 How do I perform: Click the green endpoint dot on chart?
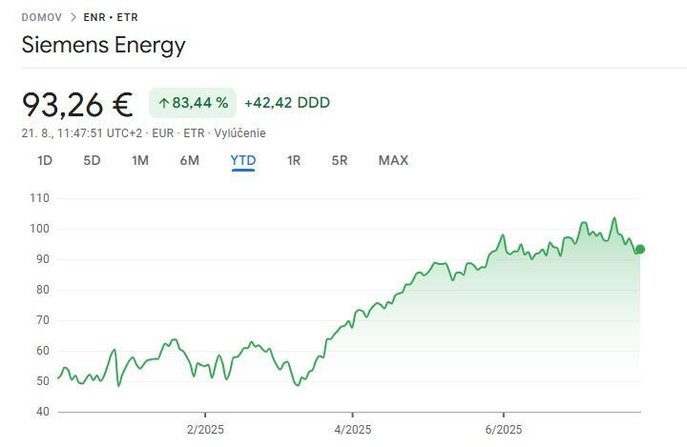[x=640, y=250]
